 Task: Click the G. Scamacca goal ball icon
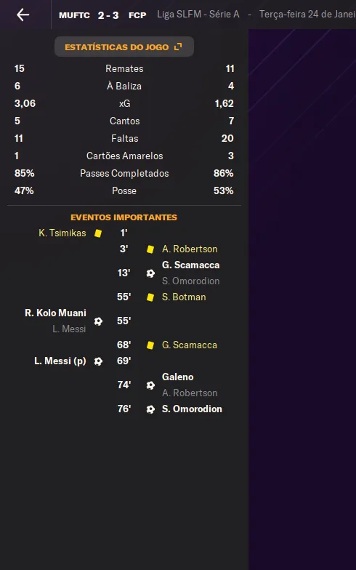coord(150,273)
